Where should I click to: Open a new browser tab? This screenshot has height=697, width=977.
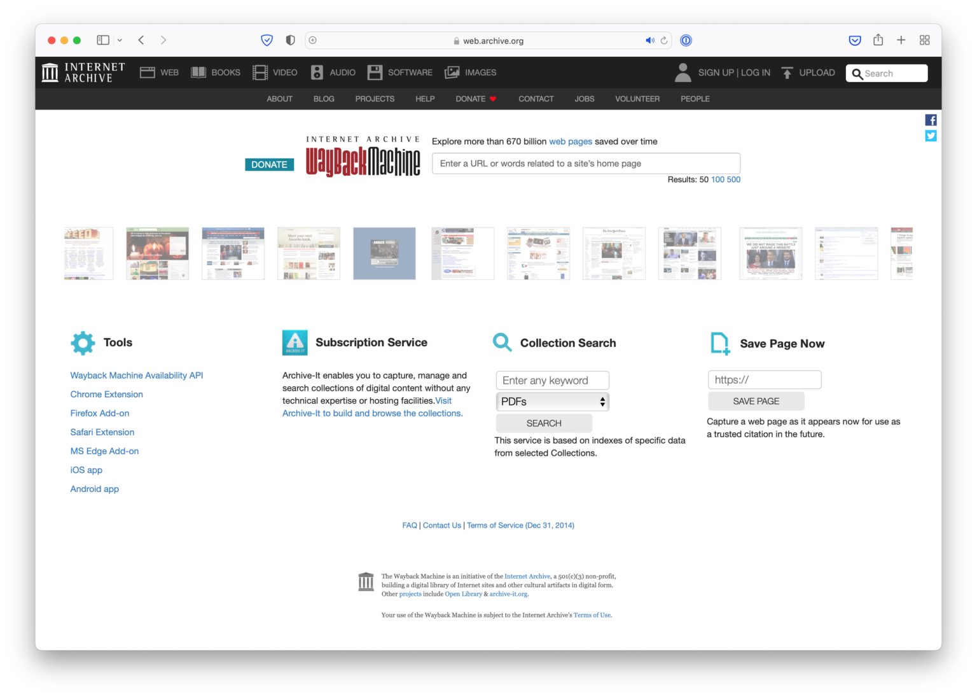[901, 40]
